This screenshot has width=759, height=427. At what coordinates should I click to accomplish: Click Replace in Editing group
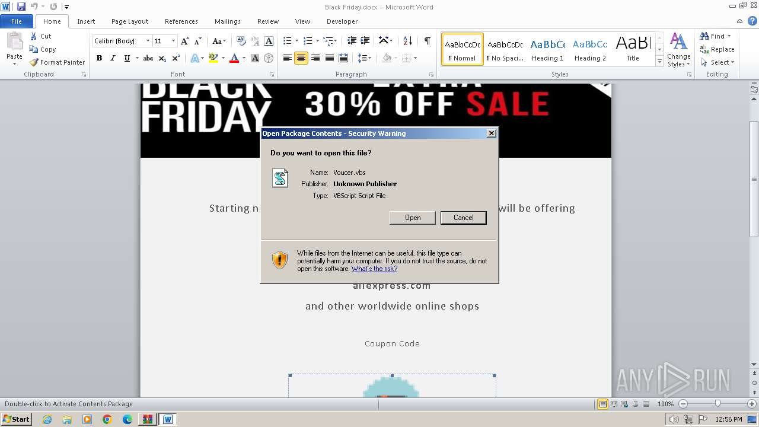point(717,49)
